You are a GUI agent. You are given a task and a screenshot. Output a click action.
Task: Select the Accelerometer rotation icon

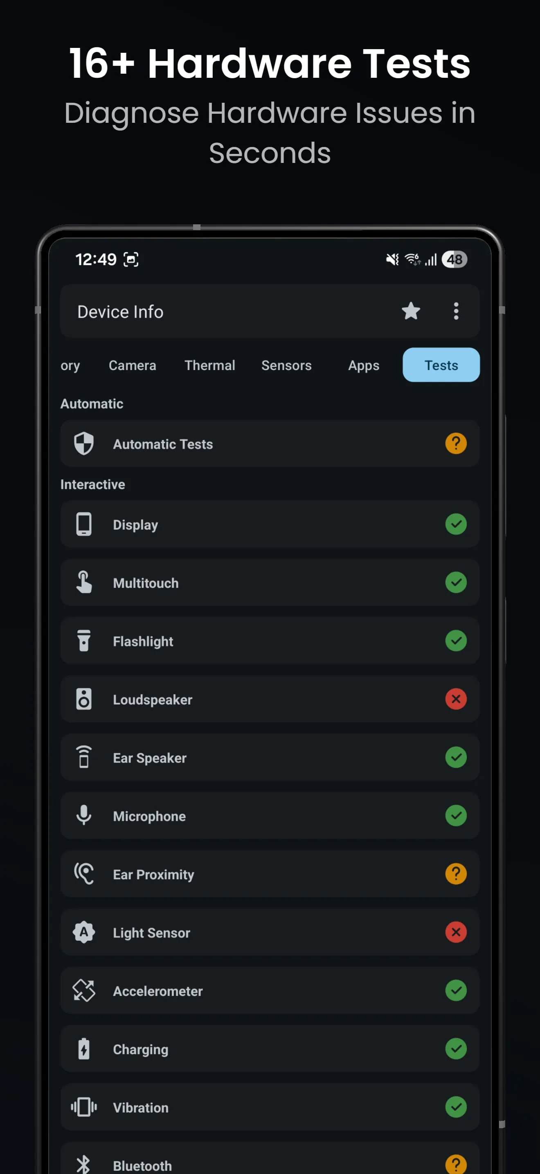click(84, 991)
